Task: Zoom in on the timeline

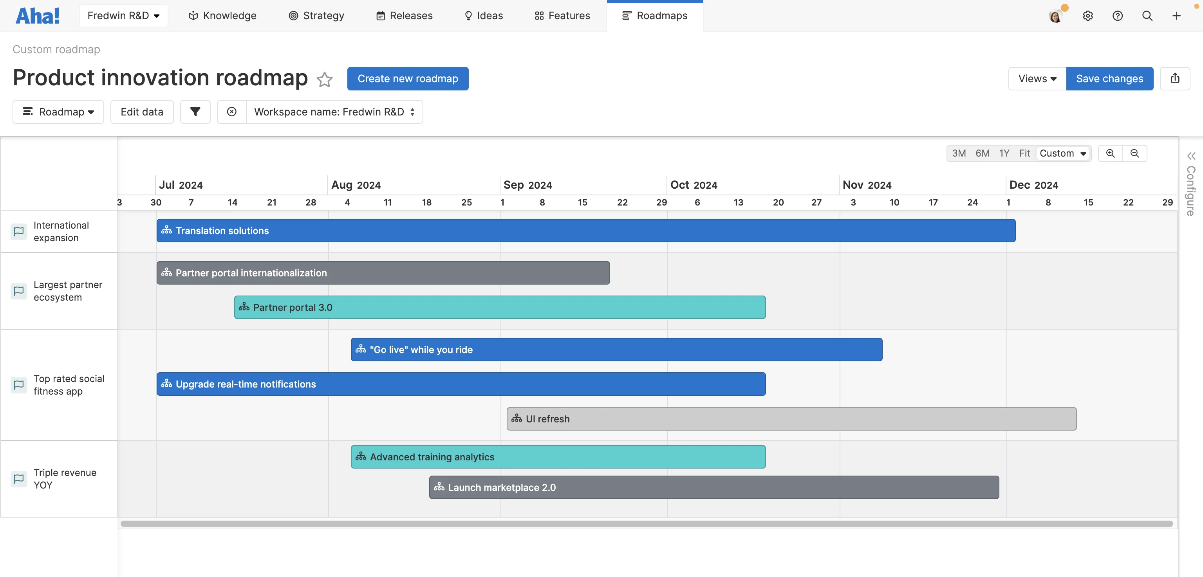Action: point(1111,153)
